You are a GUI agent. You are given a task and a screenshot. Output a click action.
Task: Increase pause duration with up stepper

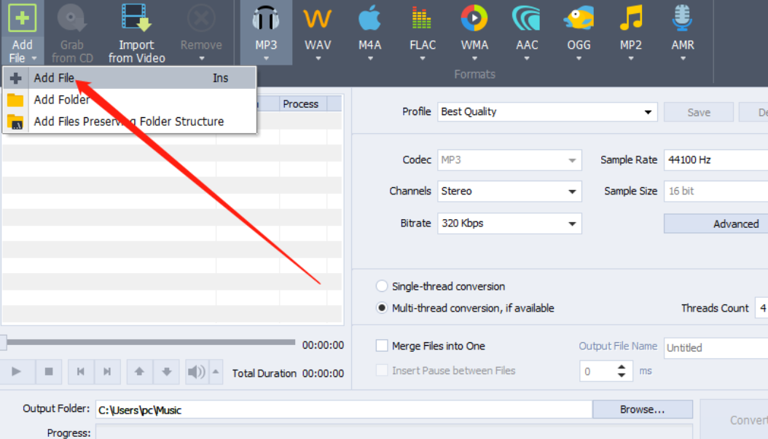(x=622, y=367)
